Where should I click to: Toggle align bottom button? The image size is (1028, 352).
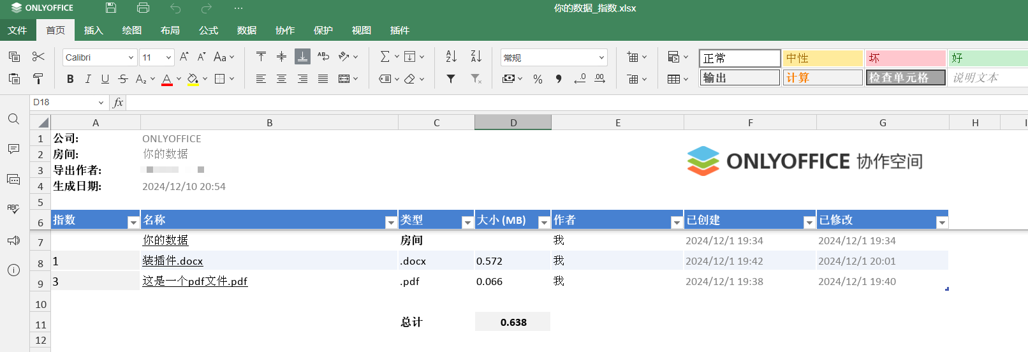point(302,57)
